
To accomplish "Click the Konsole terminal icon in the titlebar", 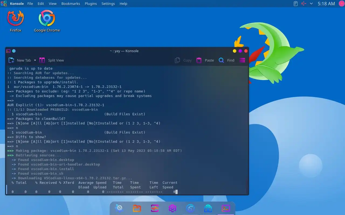I will [8, 51].
